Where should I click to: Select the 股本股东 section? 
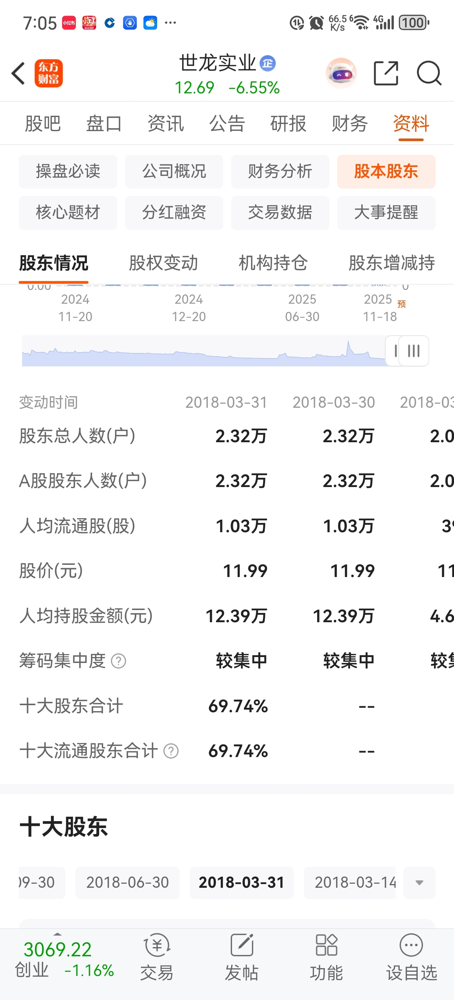click(x=386, y=171)
